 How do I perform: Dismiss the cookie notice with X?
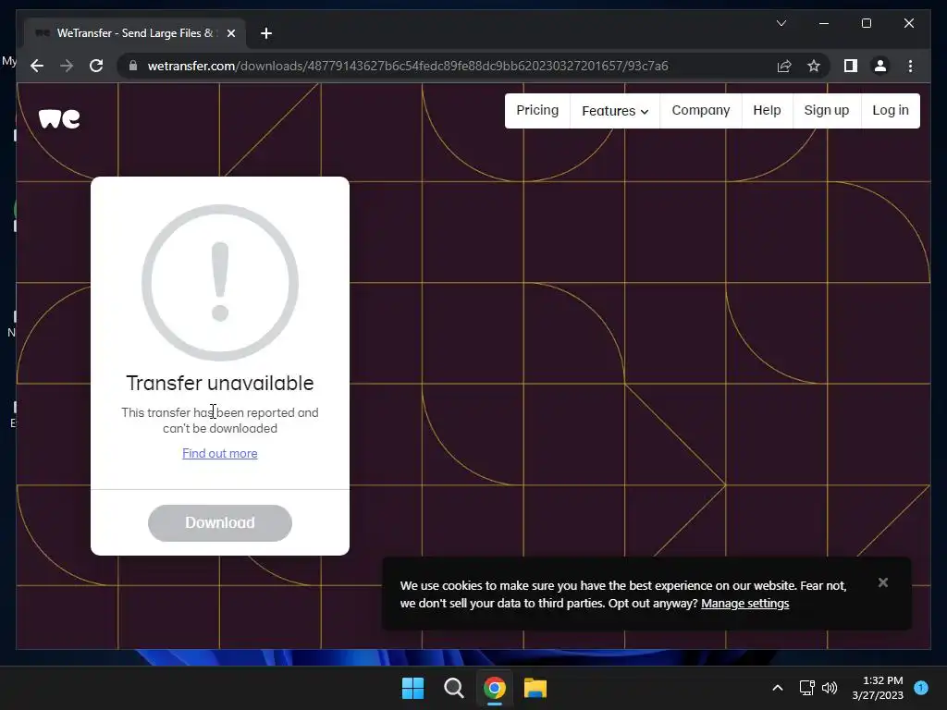coord(883,582)
